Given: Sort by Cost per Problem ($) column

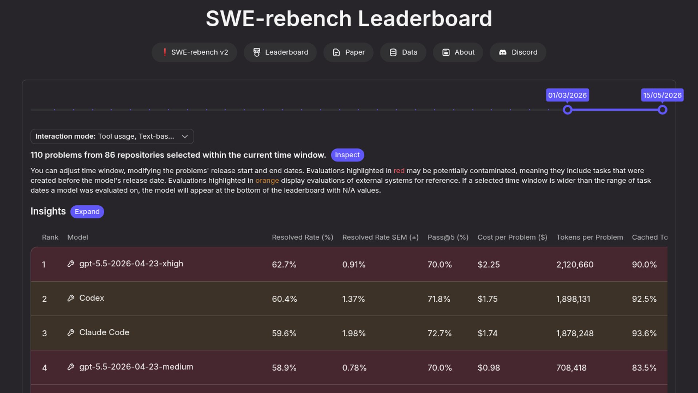Looking at the screenshot, I should [512, 237].
